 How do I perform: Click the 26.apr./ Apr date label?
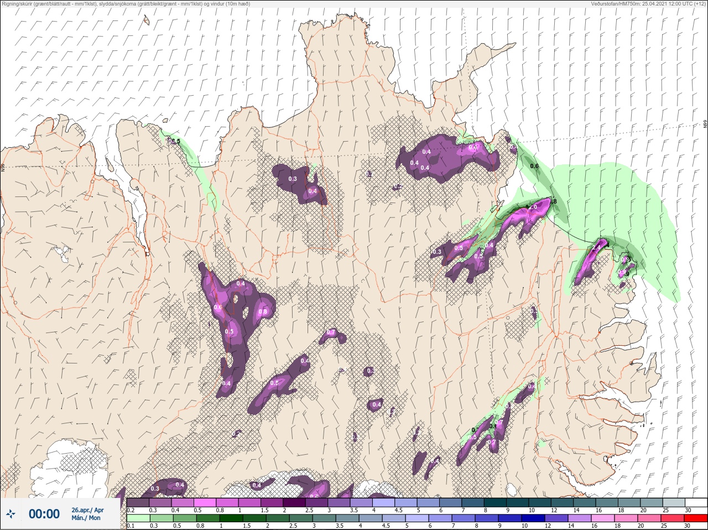pos(87,510)
